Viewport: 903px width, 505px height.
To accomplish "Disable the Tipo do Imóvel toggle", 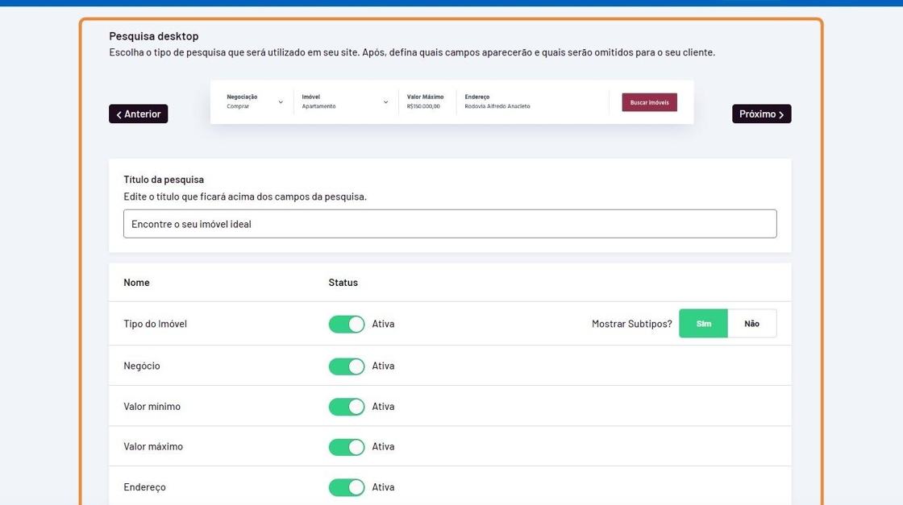I will point(347,324).
